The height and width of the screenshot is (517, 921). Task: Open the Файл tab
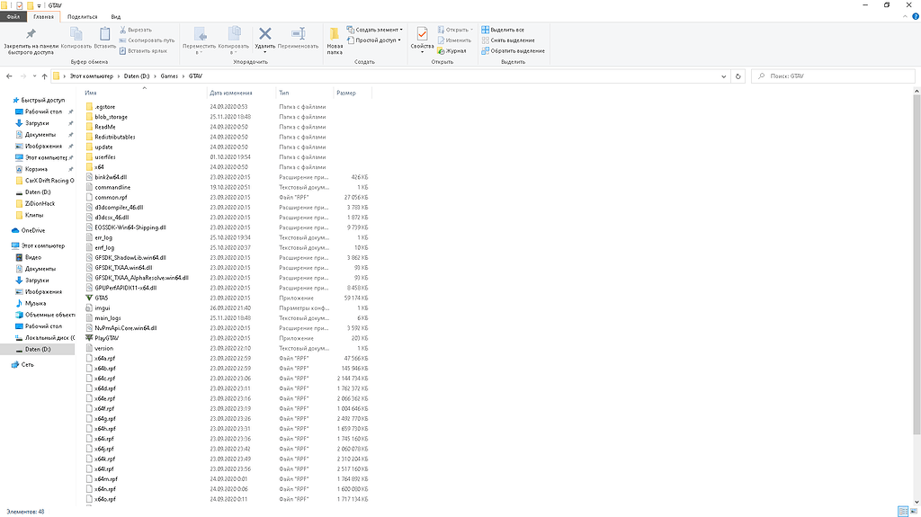click(x=13, y=16)
